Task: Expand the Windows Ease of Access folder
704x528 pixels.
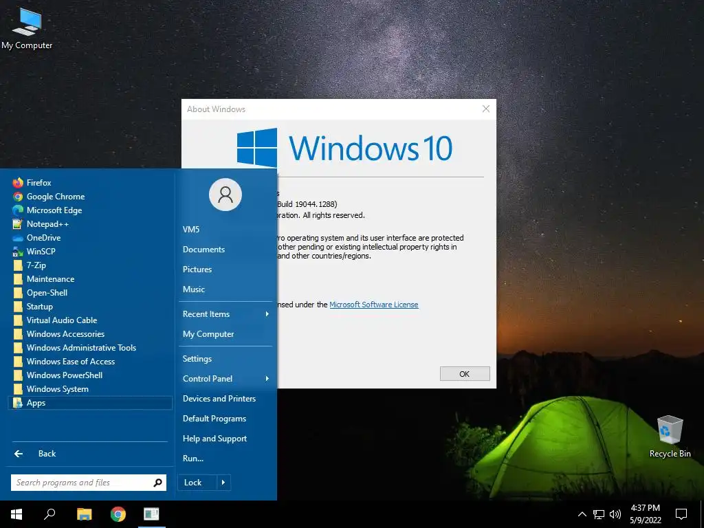Action: point(90,362)
